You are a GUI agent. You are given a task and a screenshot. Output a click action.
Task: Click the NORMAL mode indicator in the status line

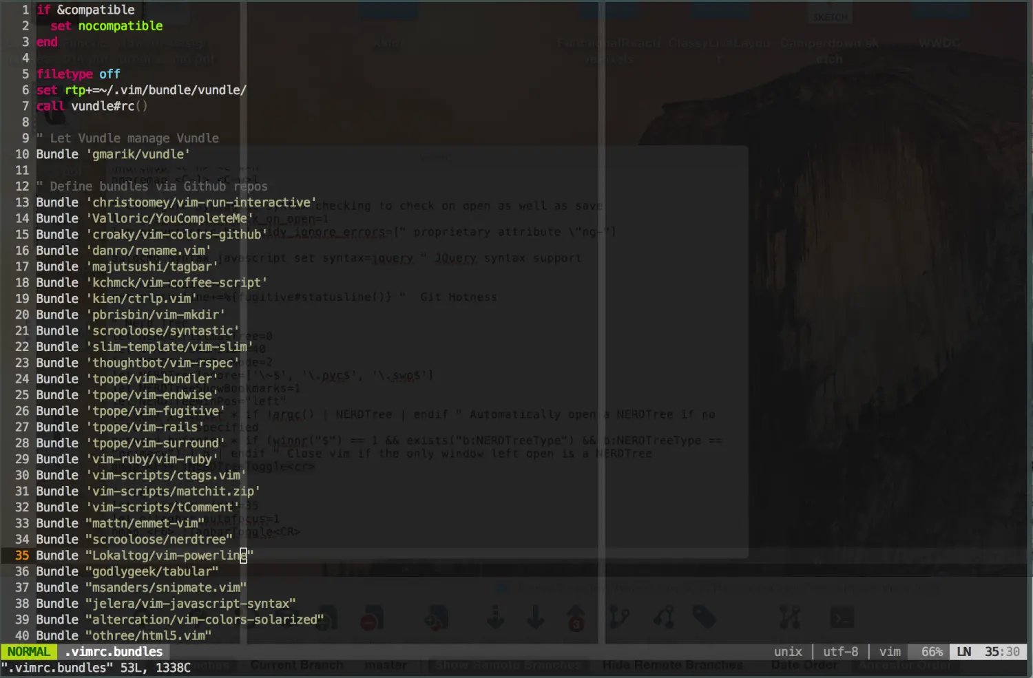tap(29, 652)
